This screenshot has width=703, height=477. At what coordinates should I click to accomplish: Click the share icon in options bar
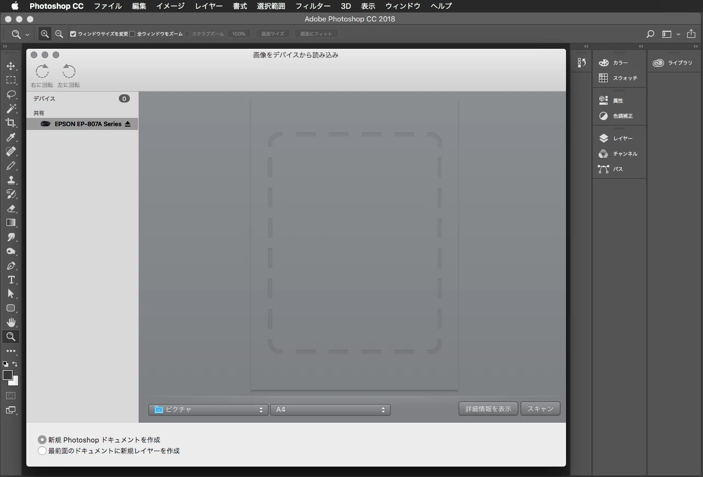click(x=691, y=34)
